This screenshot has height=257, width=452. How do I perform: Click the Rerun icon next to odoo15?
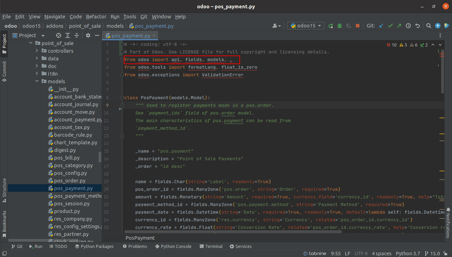pos(331,26)
